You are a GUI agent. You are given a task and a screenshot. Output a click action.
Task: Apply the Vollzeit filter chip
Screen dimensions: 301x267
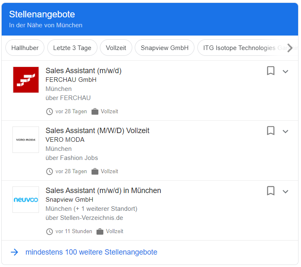pos(116,48)
